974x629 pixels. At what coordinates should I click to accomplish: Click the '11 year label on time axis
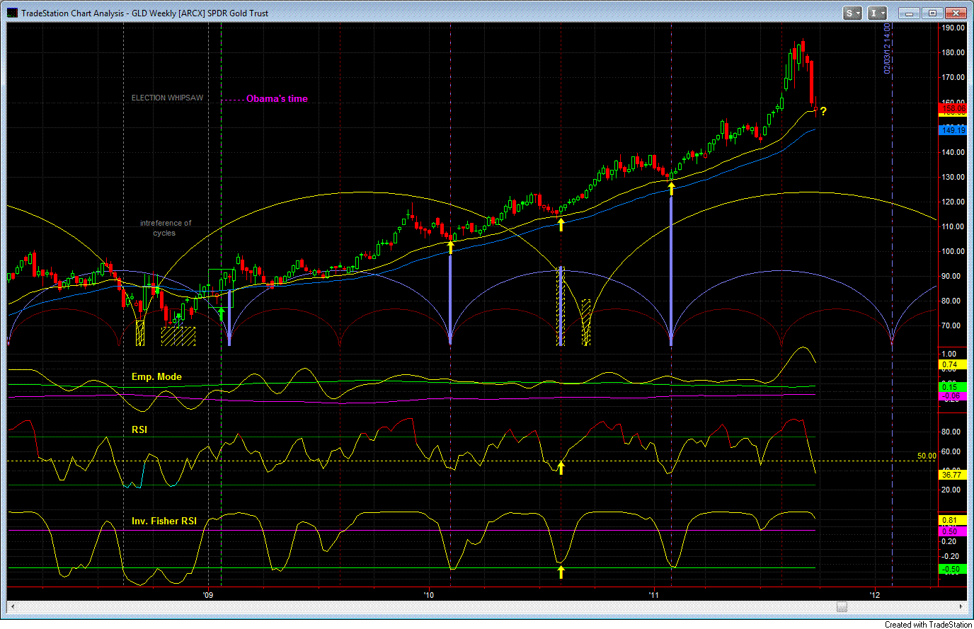(654, 596)
